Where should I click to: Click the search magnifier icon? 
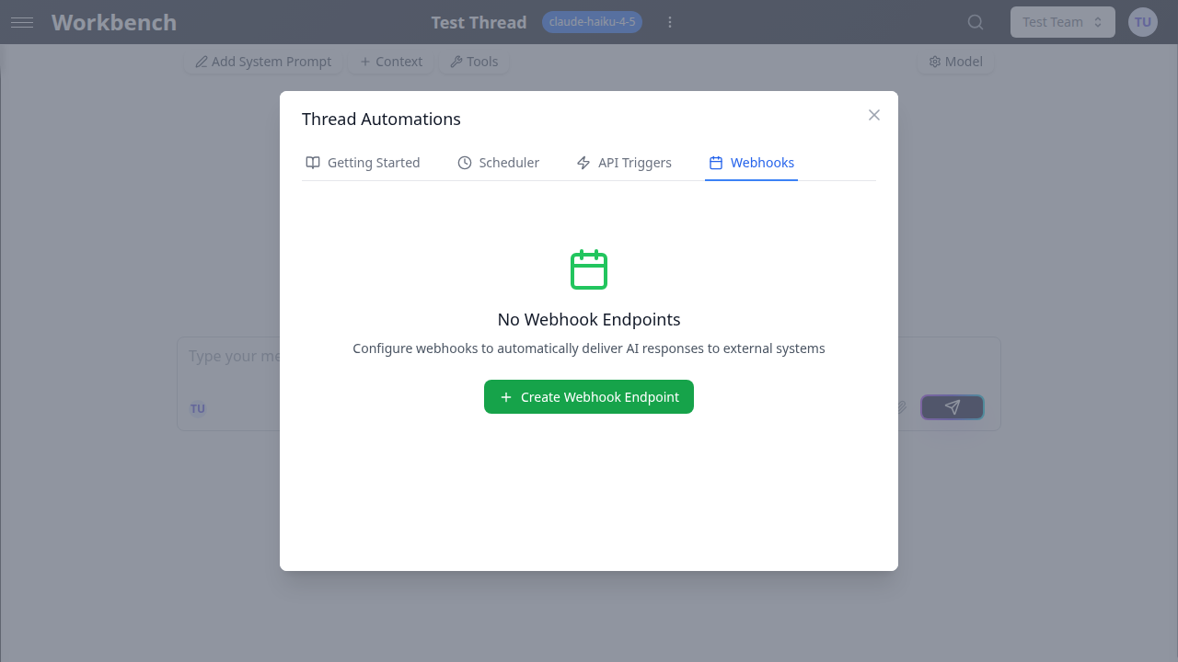[x=975, y=21]
